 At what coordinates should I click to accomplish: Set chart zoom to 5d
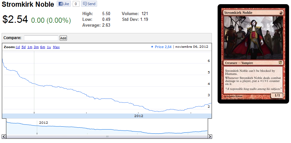(24, 47)
